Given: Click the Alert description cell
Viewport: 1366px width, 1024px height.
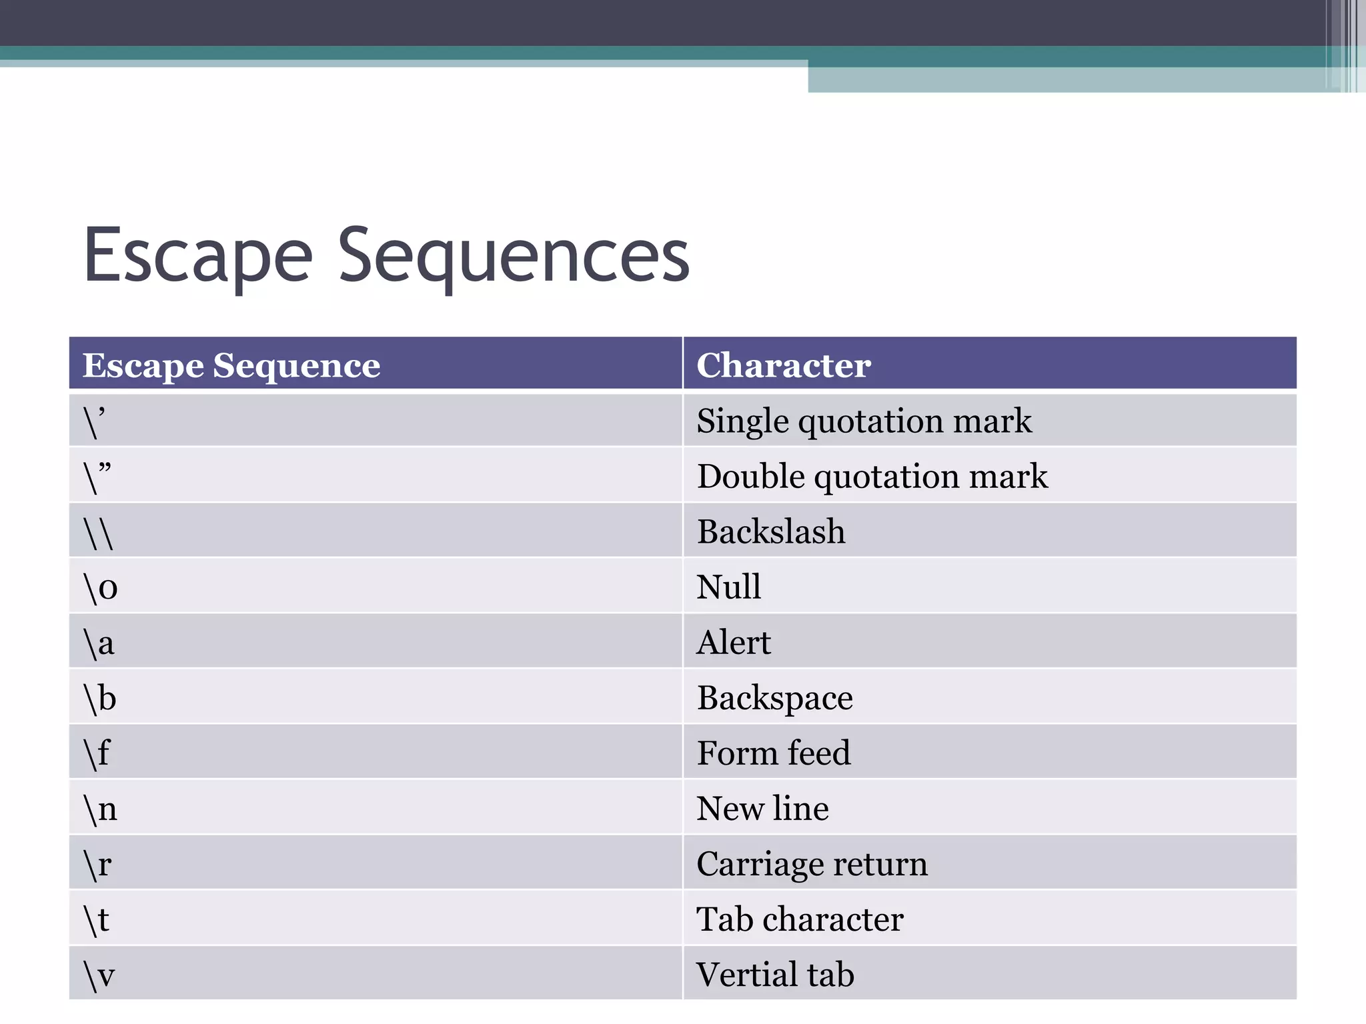Looking at the screenshot, I should [733, 642].
